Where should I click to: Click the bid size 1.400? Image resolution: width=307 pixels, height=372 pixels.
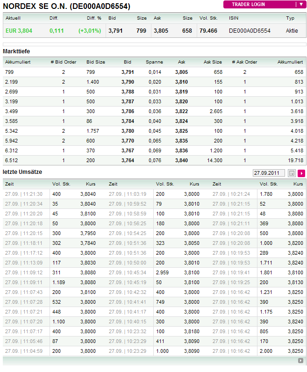[x=93, y=82]
